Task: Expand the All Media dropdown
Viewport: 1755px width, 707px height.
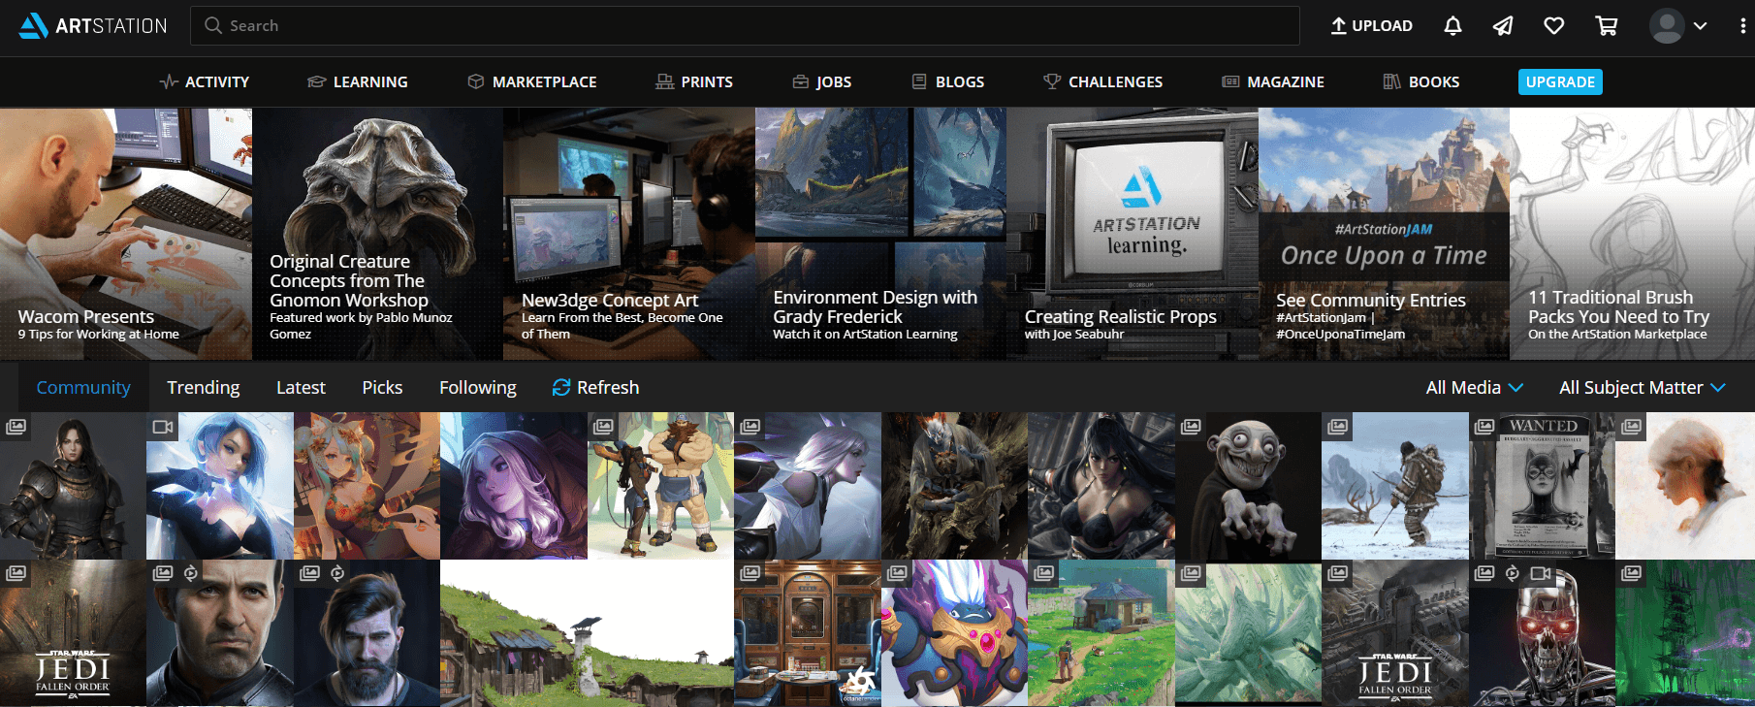Action: [x=1475, y=388]
